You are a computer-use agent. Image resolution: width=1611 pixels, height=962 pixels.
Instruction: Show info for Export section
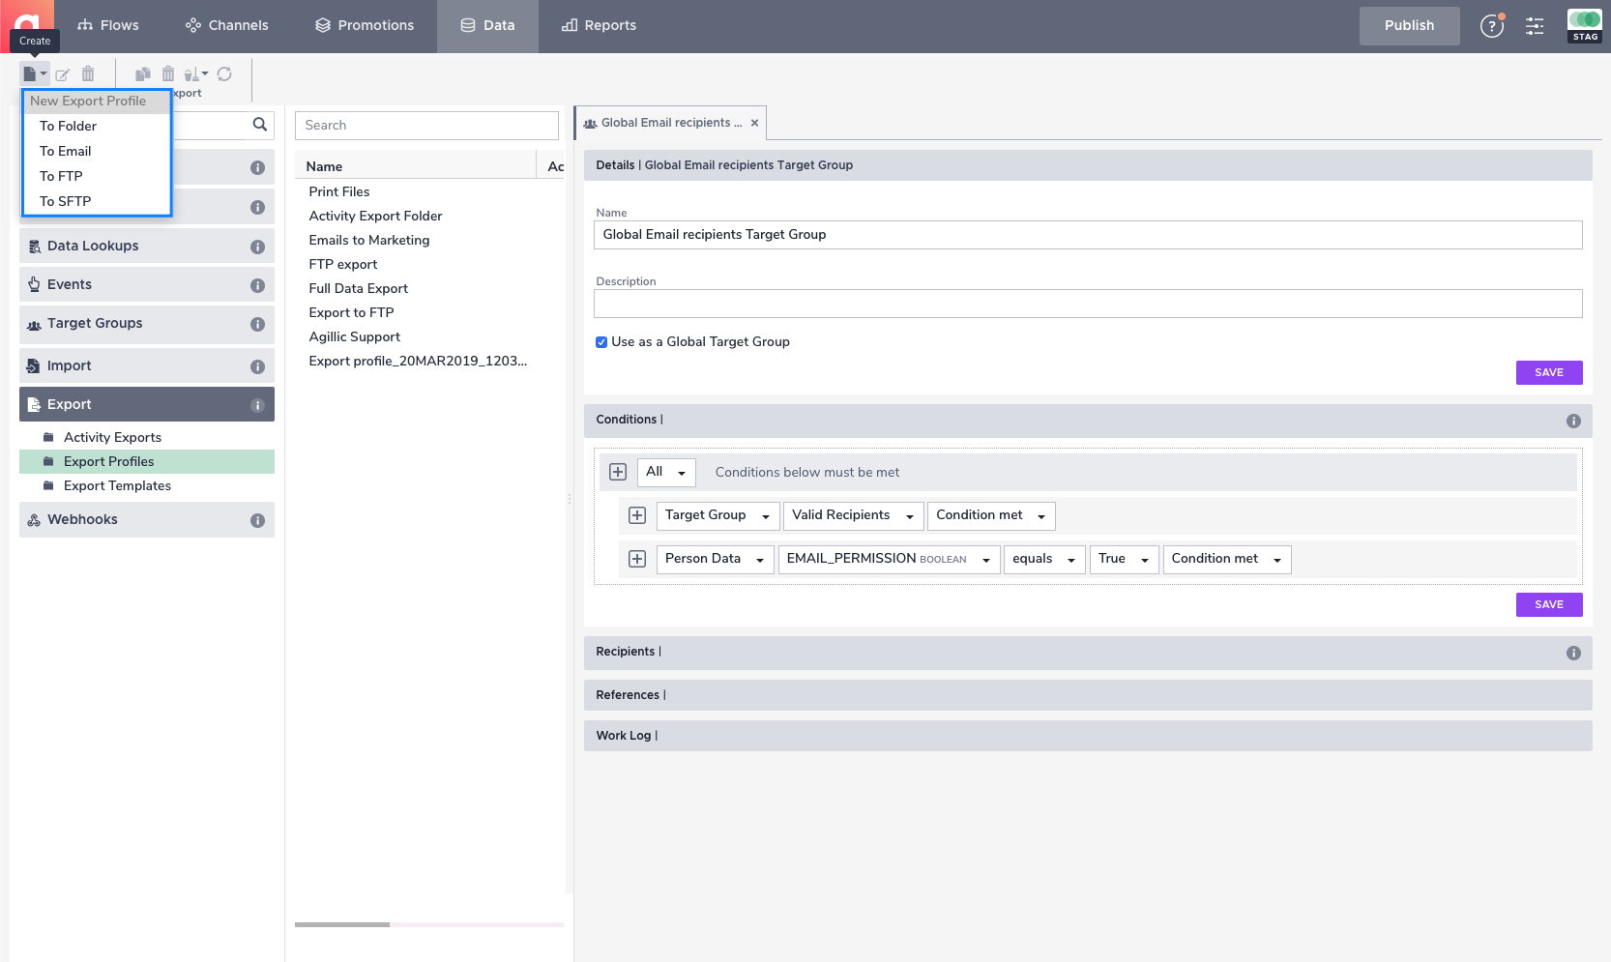pos(257,405)
